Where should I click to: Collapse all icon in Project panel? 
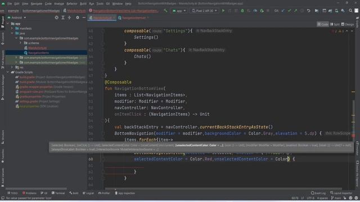click(69, 17)
